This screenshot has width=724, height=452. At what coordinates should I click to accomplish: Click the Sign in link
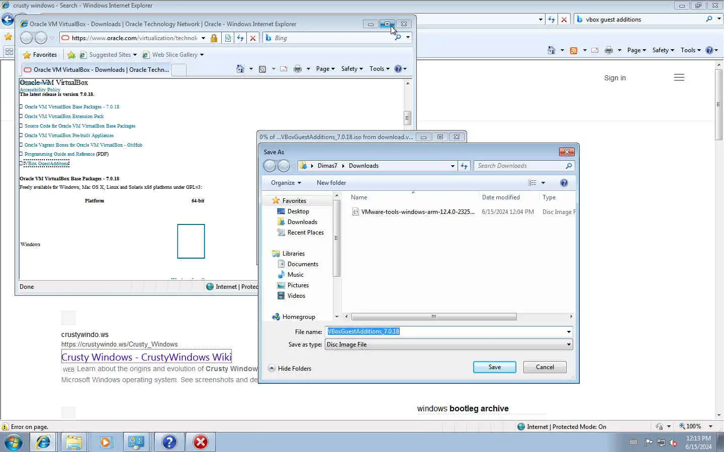point(615,78)
